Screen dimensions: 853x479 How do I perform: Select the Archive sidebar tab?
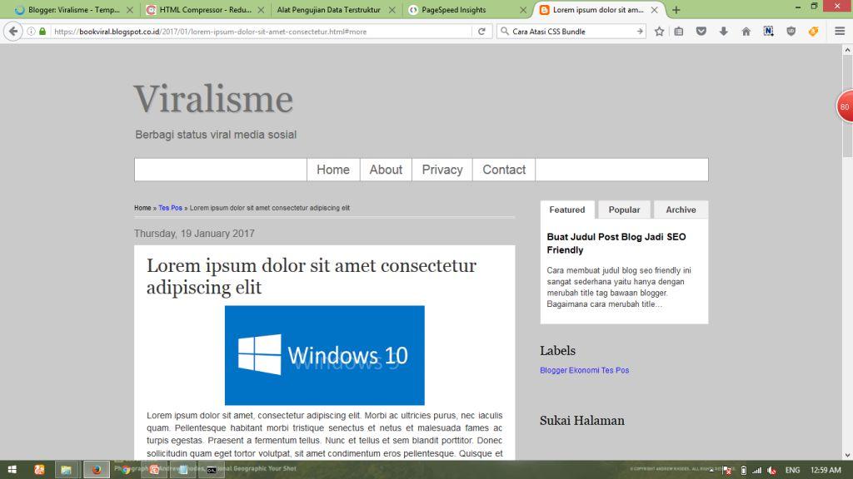[681, 210]
